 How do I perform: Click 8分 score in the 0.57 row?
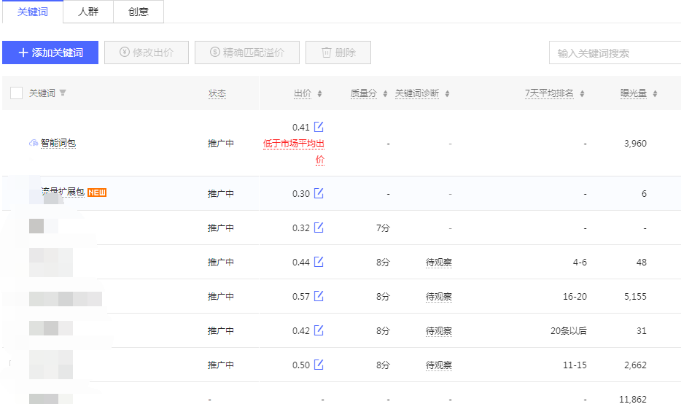tap(383, 297)
